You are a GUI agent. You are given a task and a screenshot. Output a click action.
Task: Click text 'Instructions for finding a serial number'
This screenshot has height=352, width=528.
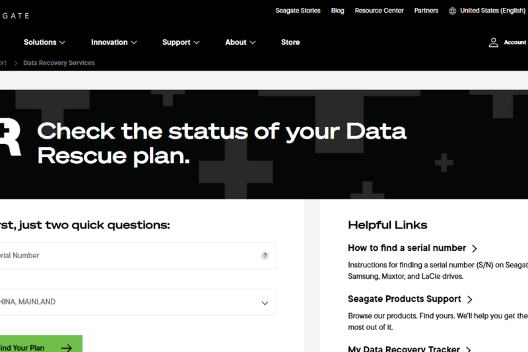tap(411, 265)
